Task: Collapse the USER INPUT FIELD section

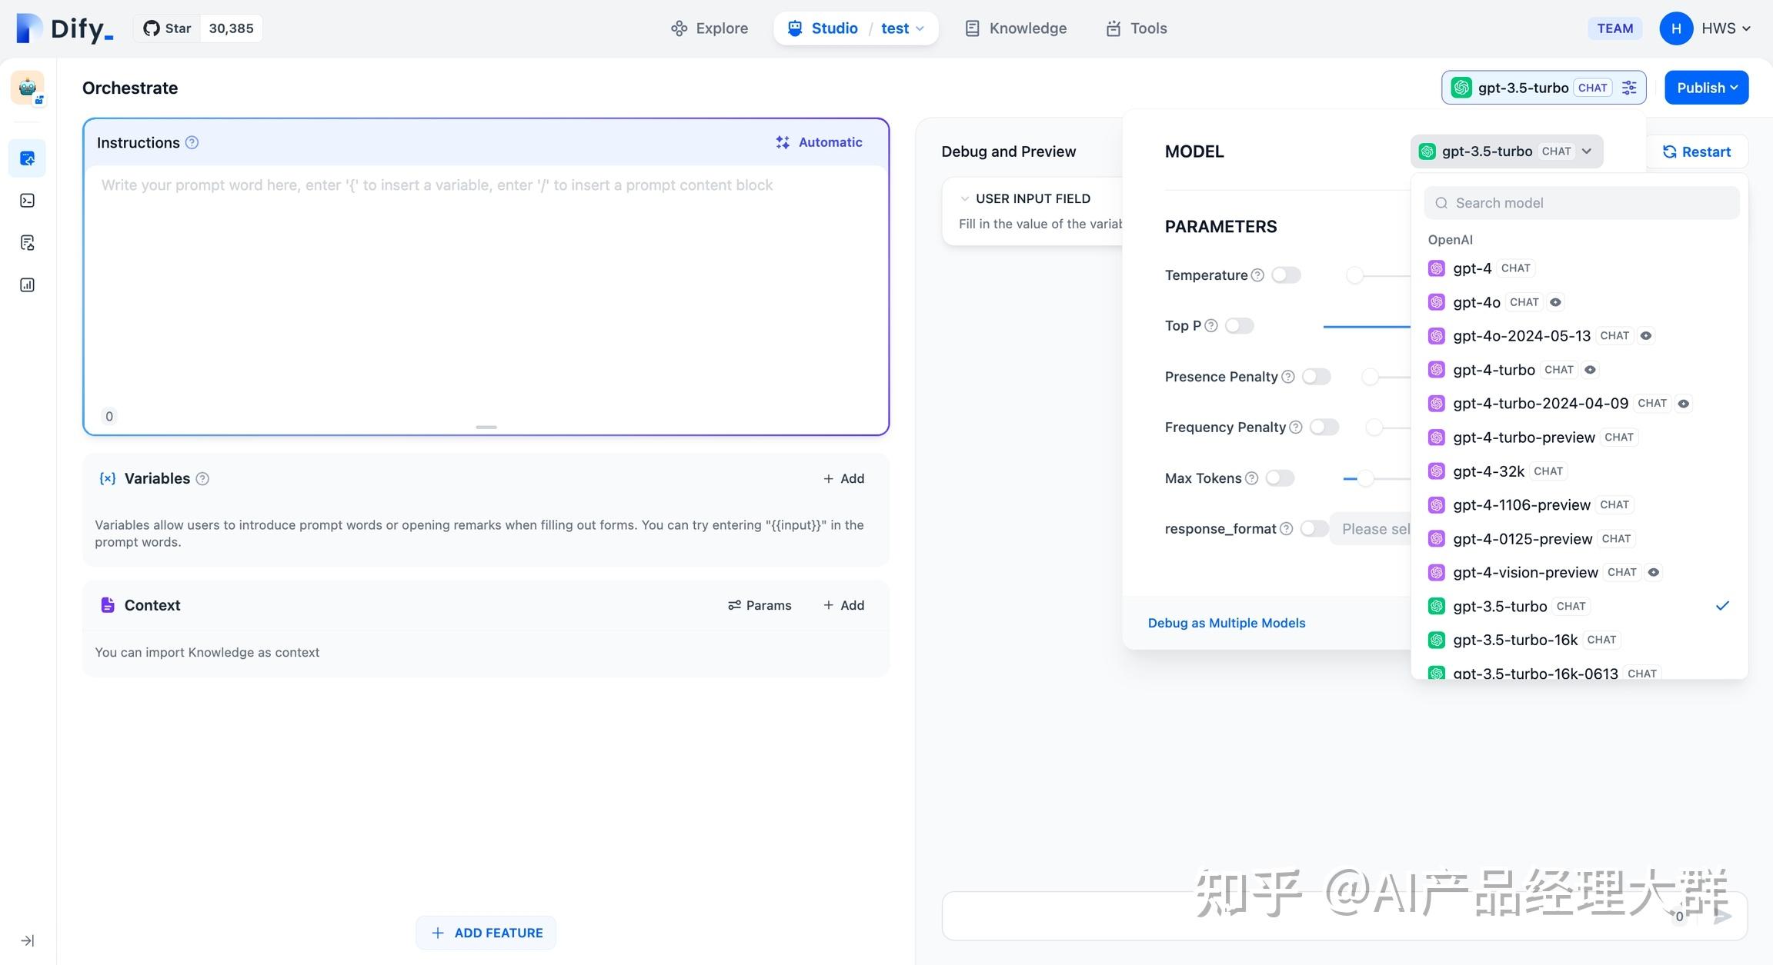Action: point(966,198)
